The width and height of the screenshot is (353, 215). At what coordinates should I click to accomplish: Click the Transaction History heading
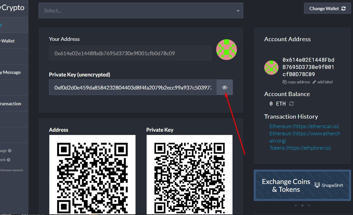[291, 117]
